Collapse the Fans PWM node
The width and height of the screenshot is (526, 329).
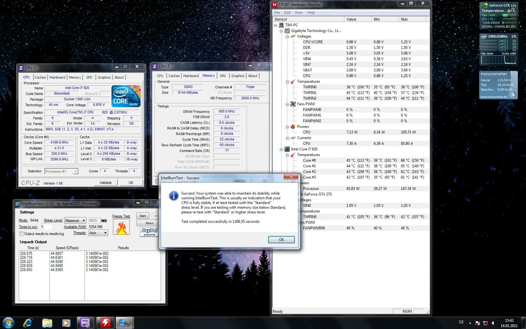(x=287, y=104)
